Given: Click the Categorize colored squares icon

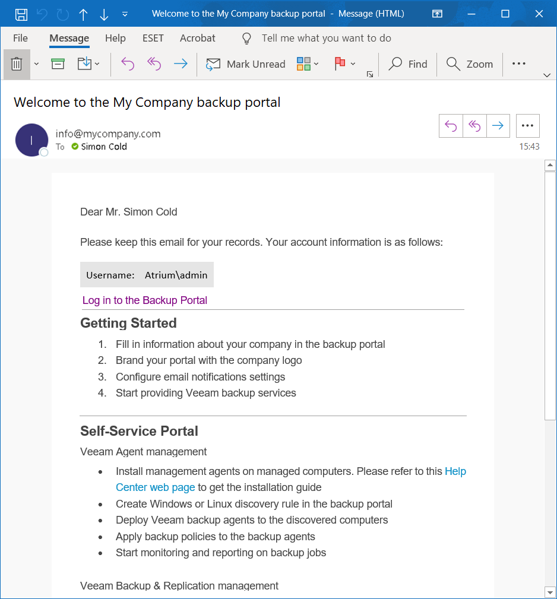Looking at the screenshot, I should (303, 64).
